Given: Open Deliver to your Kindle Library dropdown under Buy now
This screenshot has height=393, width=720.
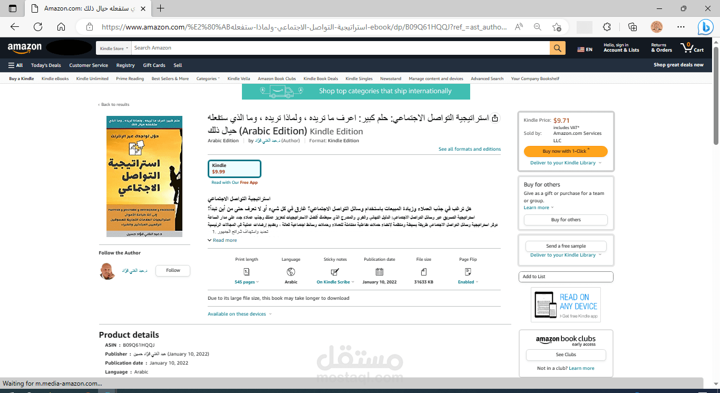Looking at the screenshot, I should pos(566,163).
